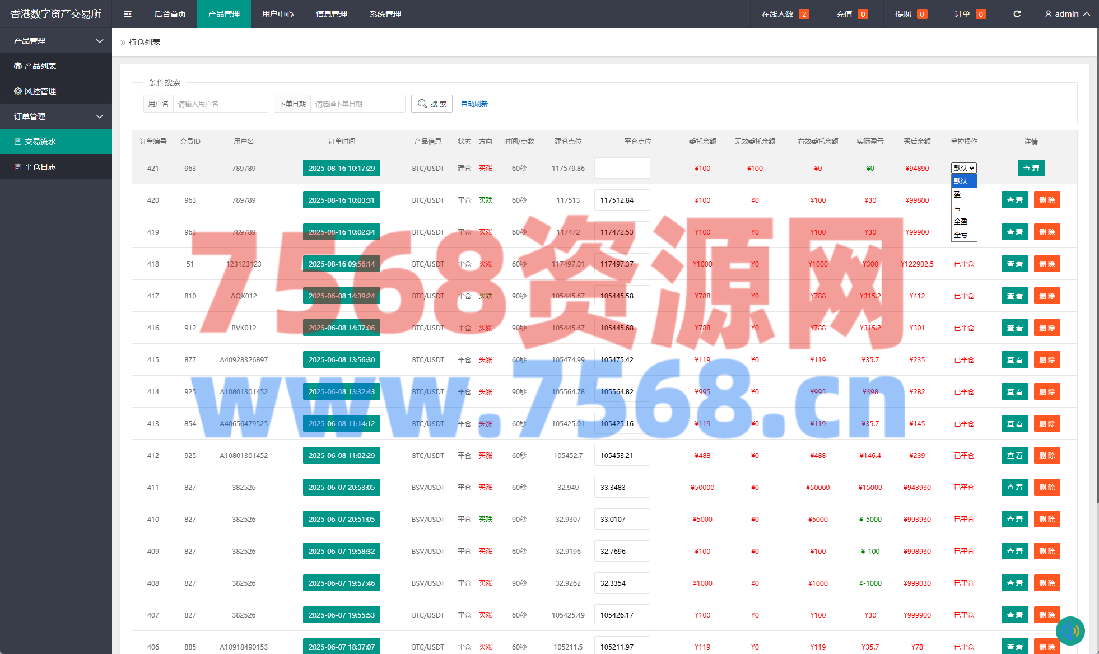Click the refresh icon in top bar
Viewport: 1099px width, 654px height.
[1017, 14]
